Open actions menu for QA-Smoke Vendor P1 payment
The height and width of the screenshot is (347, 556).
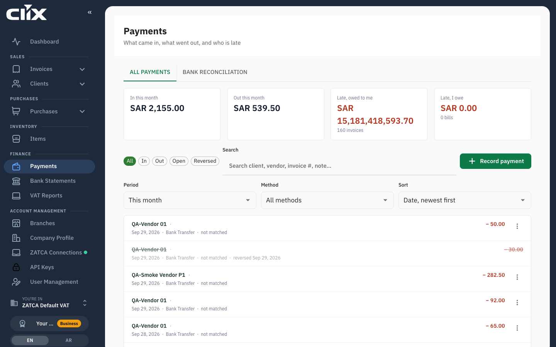[517, 277]
